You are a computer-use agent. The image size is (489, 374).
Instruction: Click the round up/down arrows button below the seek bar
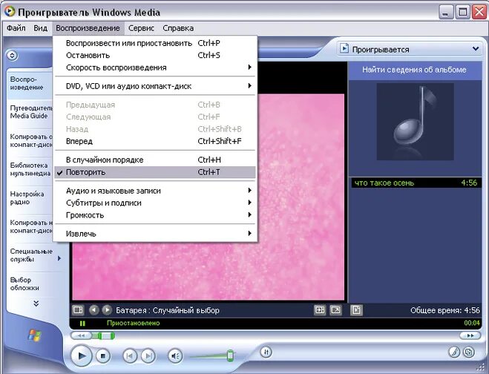tap(266, 352)
